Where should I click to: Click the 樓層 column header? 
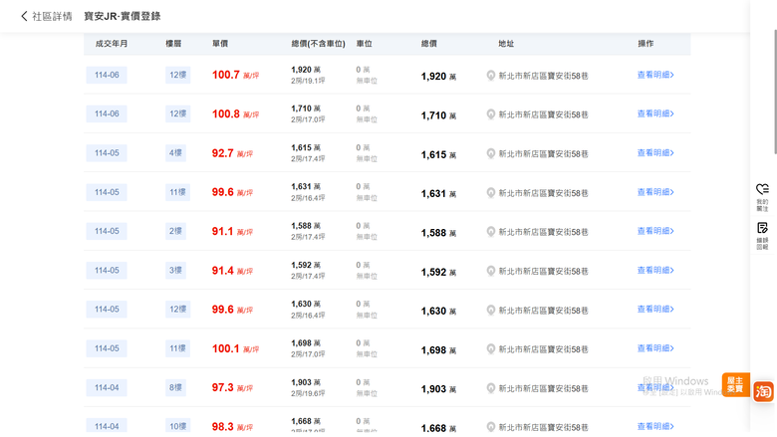[173, 44]
